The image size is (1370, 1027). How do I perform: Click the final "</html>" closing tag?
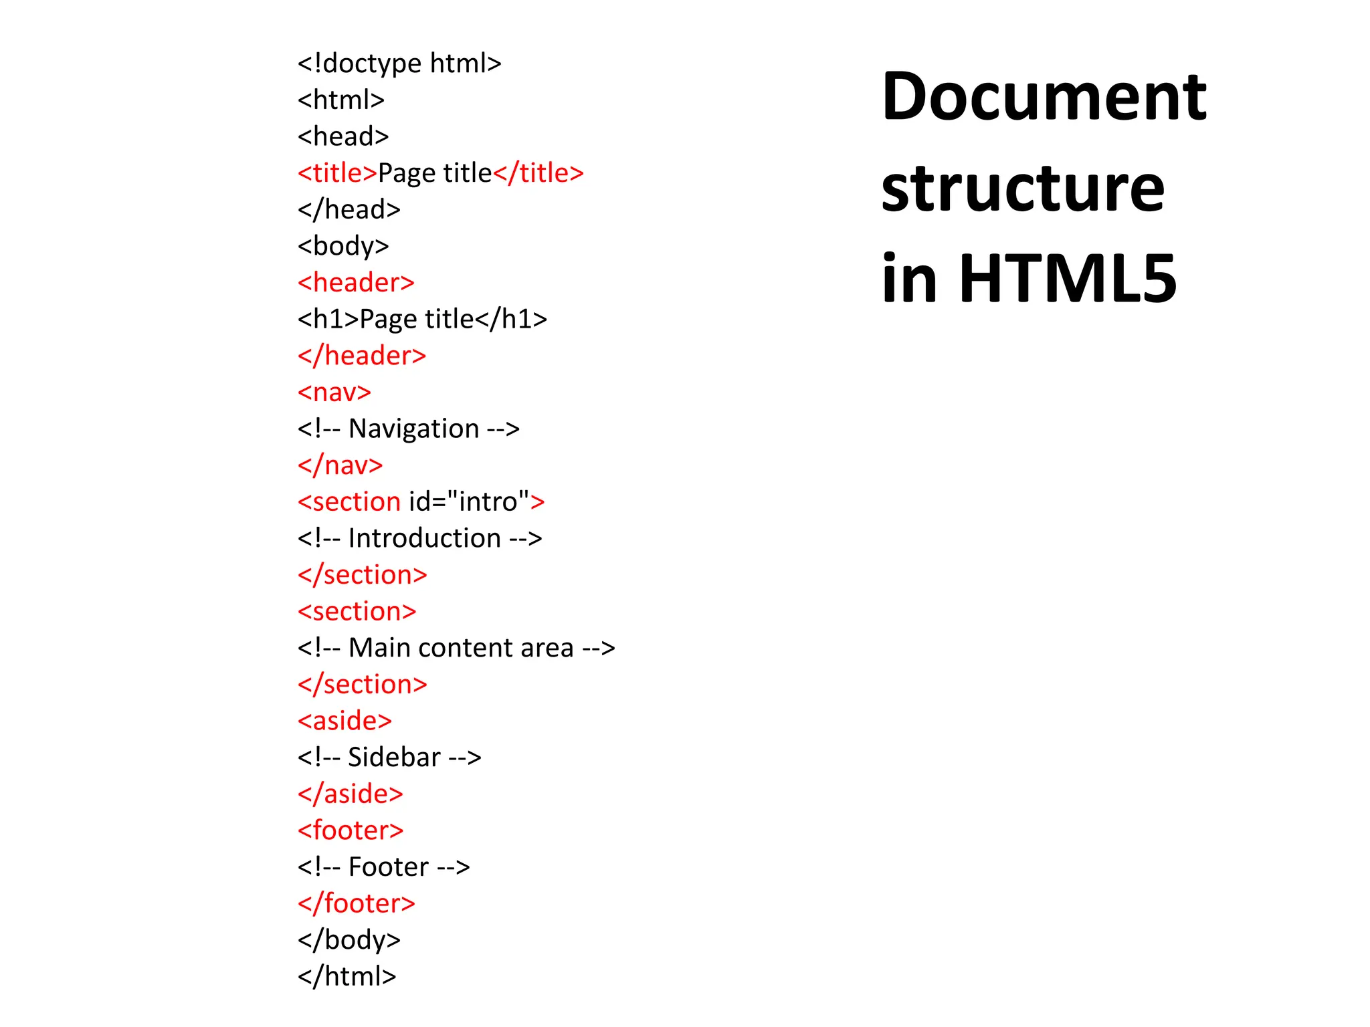(347, 976)
